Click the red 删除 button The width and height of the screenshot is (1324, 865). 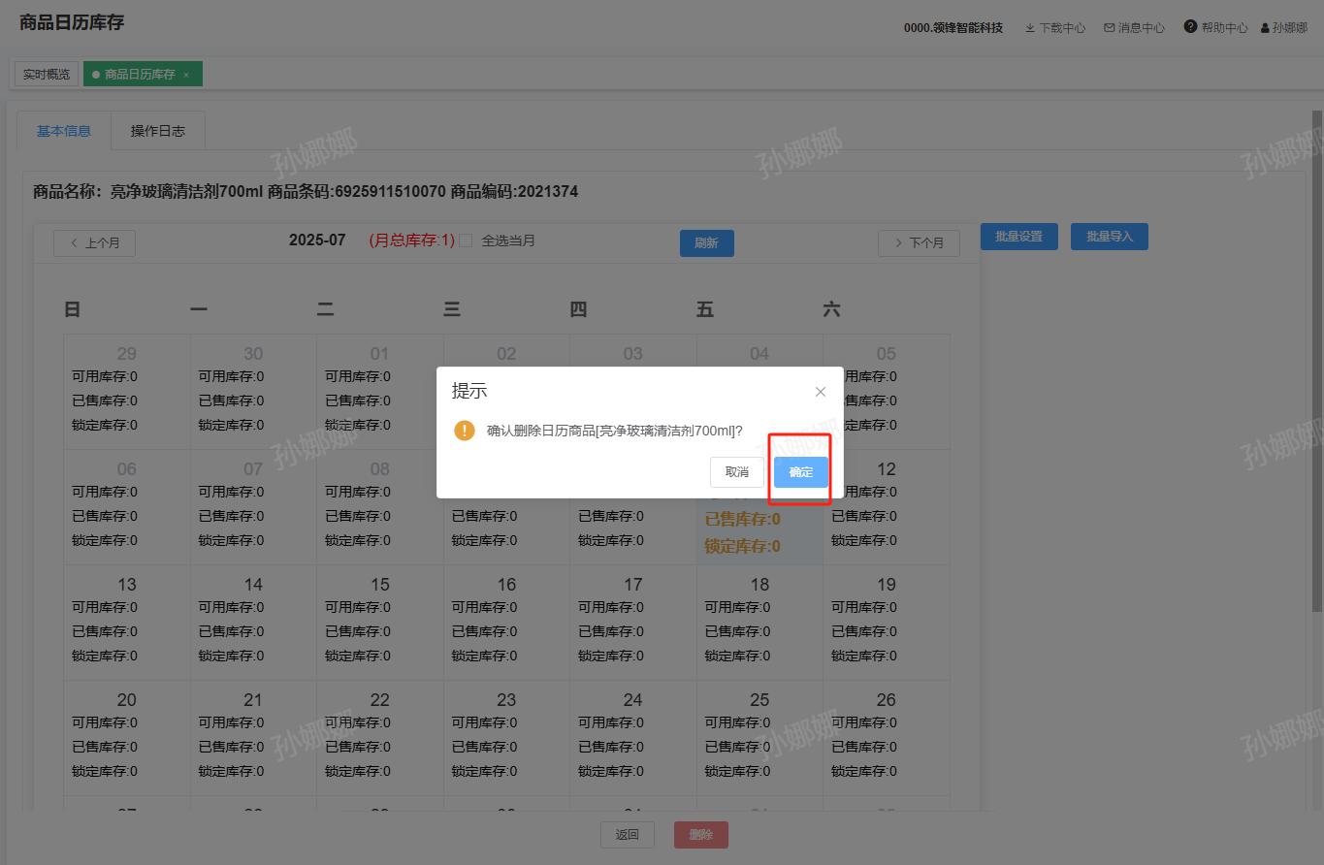701,835
